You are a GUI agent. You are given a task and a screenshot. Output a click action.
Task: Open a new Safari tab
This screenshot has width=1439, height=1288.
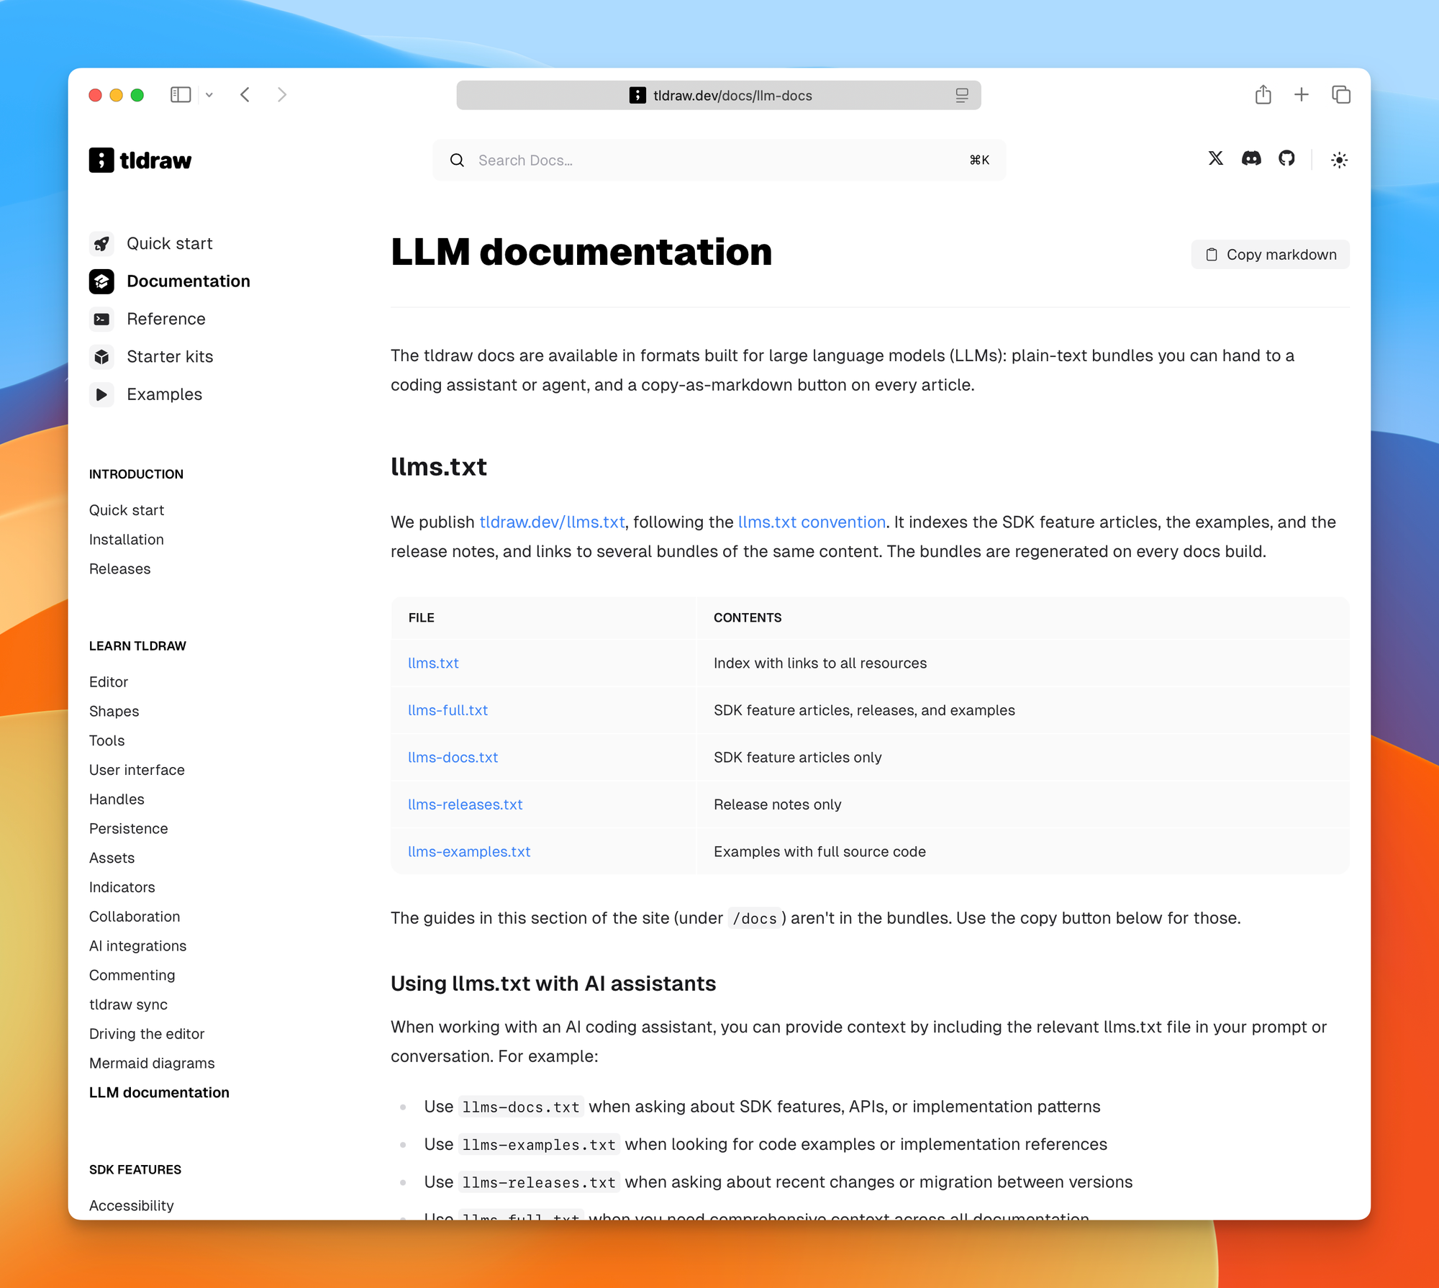tap(1302, 94)
